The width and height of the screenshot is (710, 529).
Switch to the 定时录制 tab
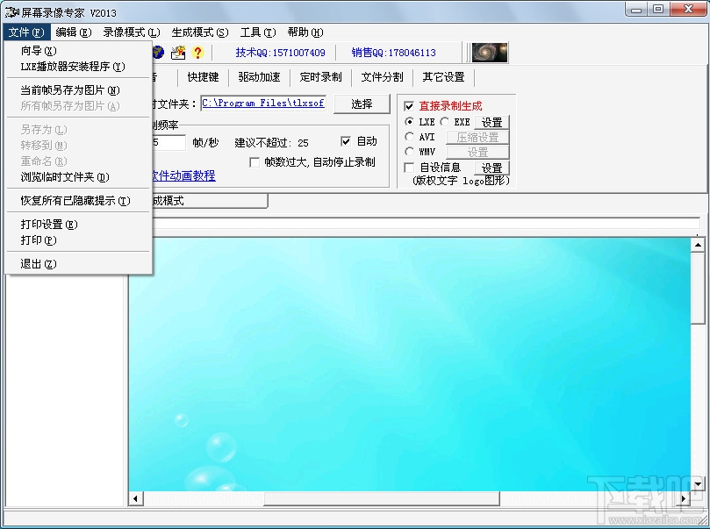tap(319, 76)
